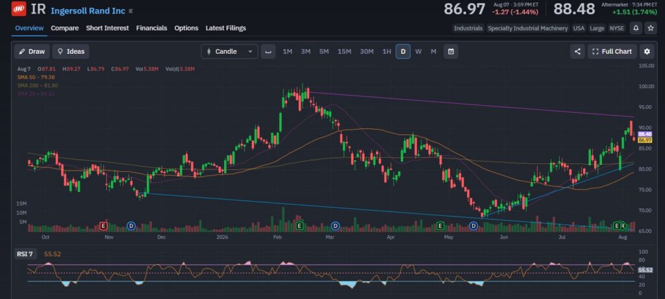Click the 55.52 RSI value tag on axis
The height and width of the screenshot is (299, 665).
tap(645, 270)
